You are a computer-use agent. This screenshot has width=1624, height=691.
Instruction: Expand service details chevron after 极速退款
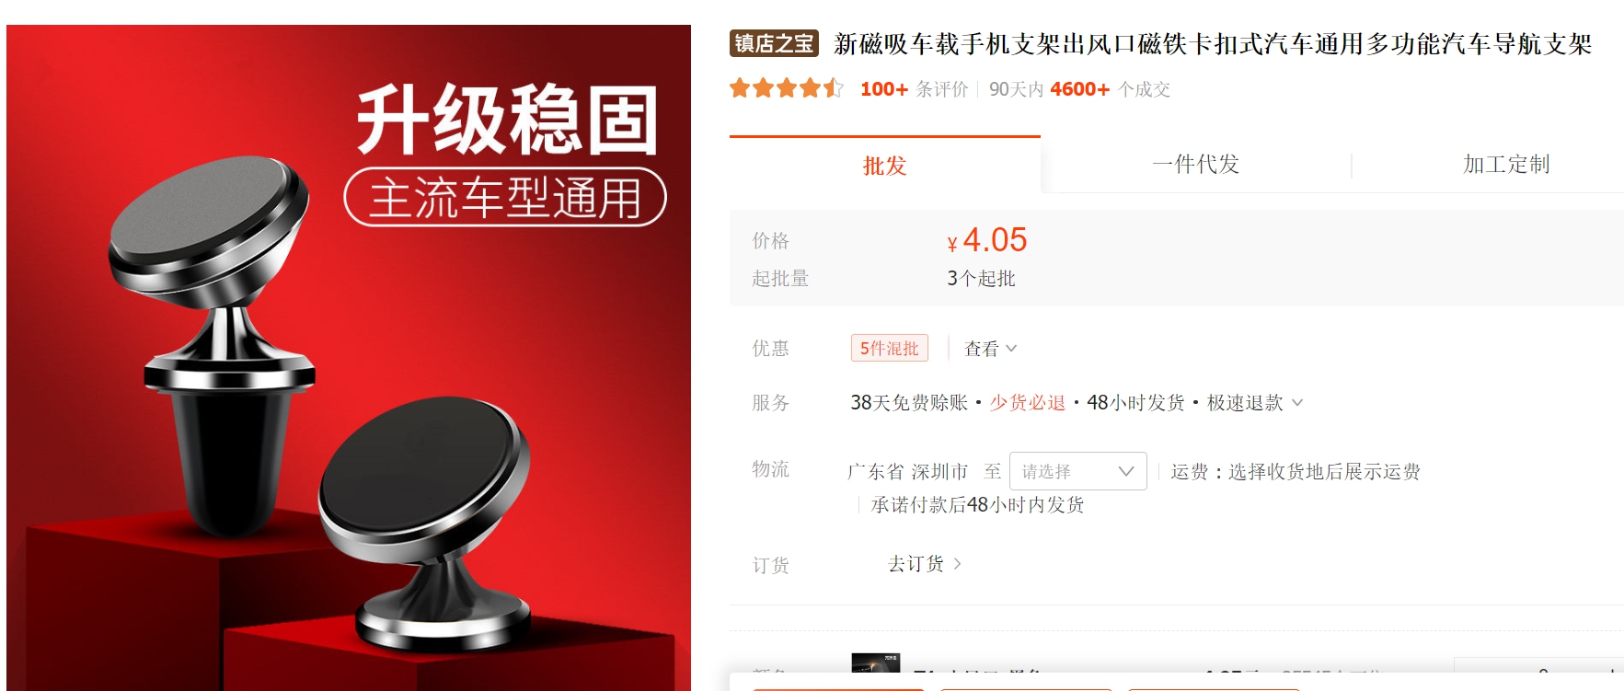(x=1297, y=402)
